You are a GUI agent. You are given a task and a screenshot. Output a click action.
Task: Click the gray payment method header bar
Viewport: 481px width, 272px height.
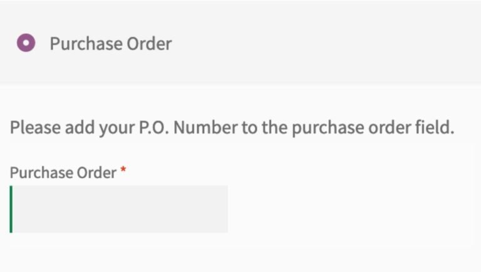point(326,44)
